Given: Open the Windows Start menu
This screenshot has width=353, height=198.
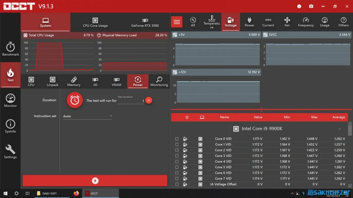Looking at the screenshot, I should click(5, 193).
